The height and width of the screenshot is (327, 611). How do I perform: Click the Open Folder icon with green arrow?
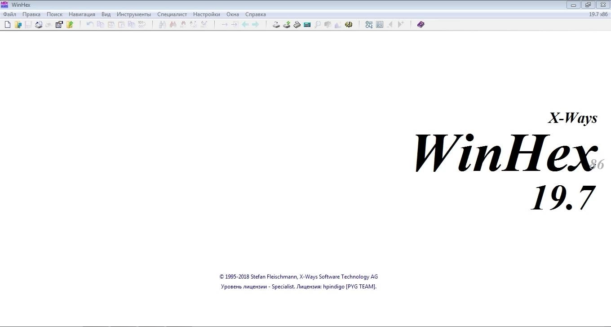click(70, 25)
